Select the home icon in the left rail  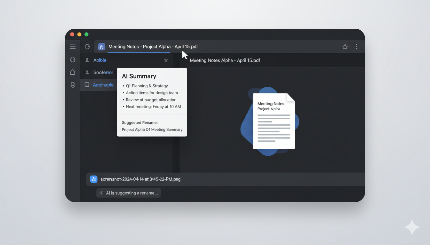pyautogui.click(x=73, y=72)
